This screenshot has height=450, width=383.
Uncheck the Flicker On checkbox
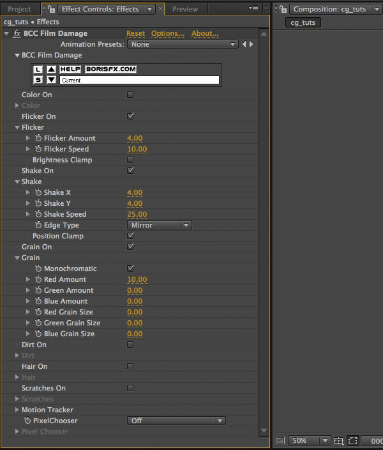[130, 116]
